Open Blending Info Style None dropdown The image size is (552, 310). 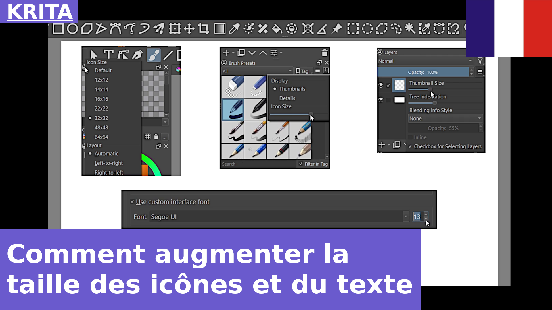[x=445, y=118]
